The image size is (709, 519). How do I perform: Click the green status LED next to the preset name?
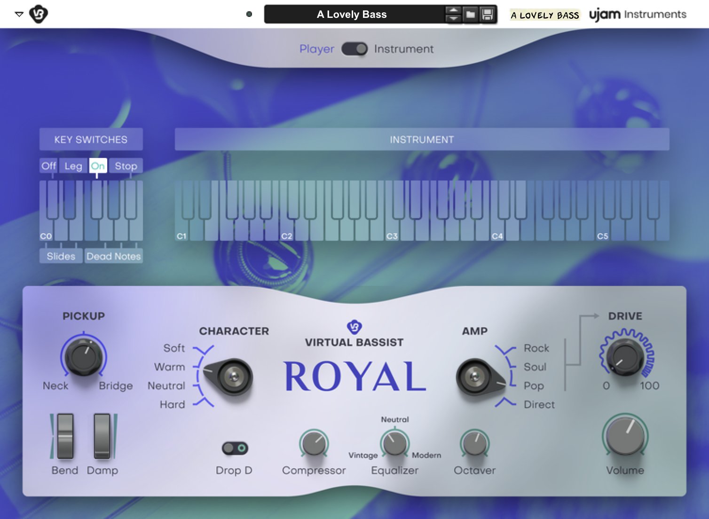pos(250,14)
